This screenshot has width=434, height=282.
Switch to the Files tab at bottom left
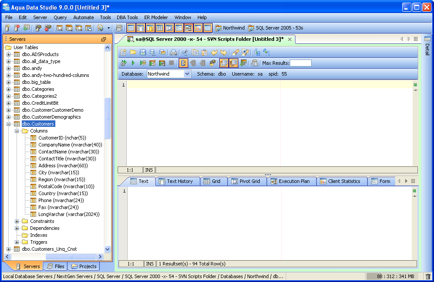pos(56,266)
